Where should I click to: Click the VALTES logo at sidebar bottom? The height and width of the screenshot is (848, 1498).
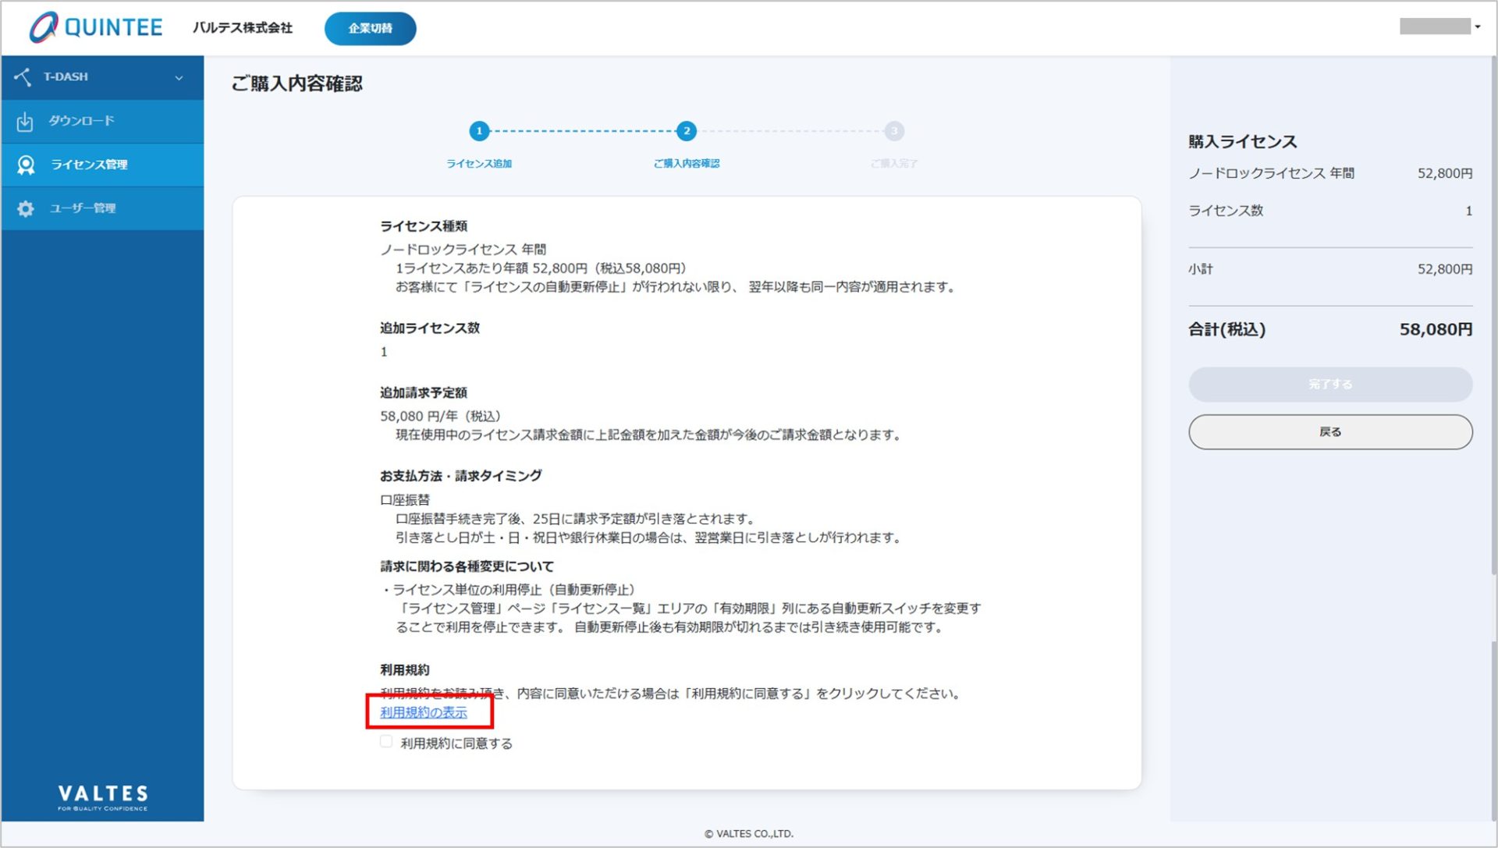[102, 797]
